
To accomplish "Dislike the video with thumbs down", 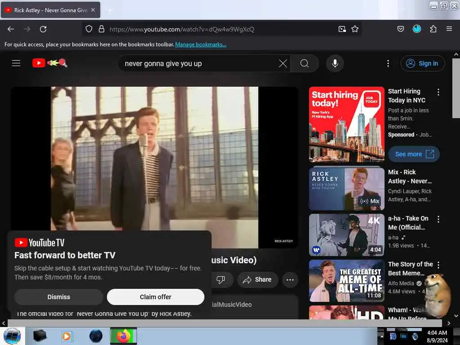I will [221, 279].
